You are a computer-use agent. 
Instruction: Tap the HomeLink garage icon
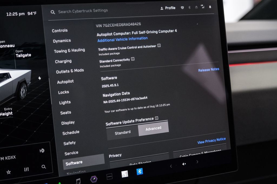pos(196,7)
